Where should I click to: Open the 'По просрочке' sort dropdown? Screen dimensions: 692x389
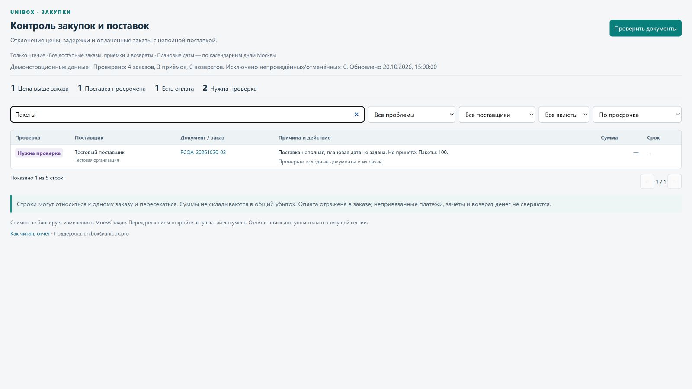(637, 115)
